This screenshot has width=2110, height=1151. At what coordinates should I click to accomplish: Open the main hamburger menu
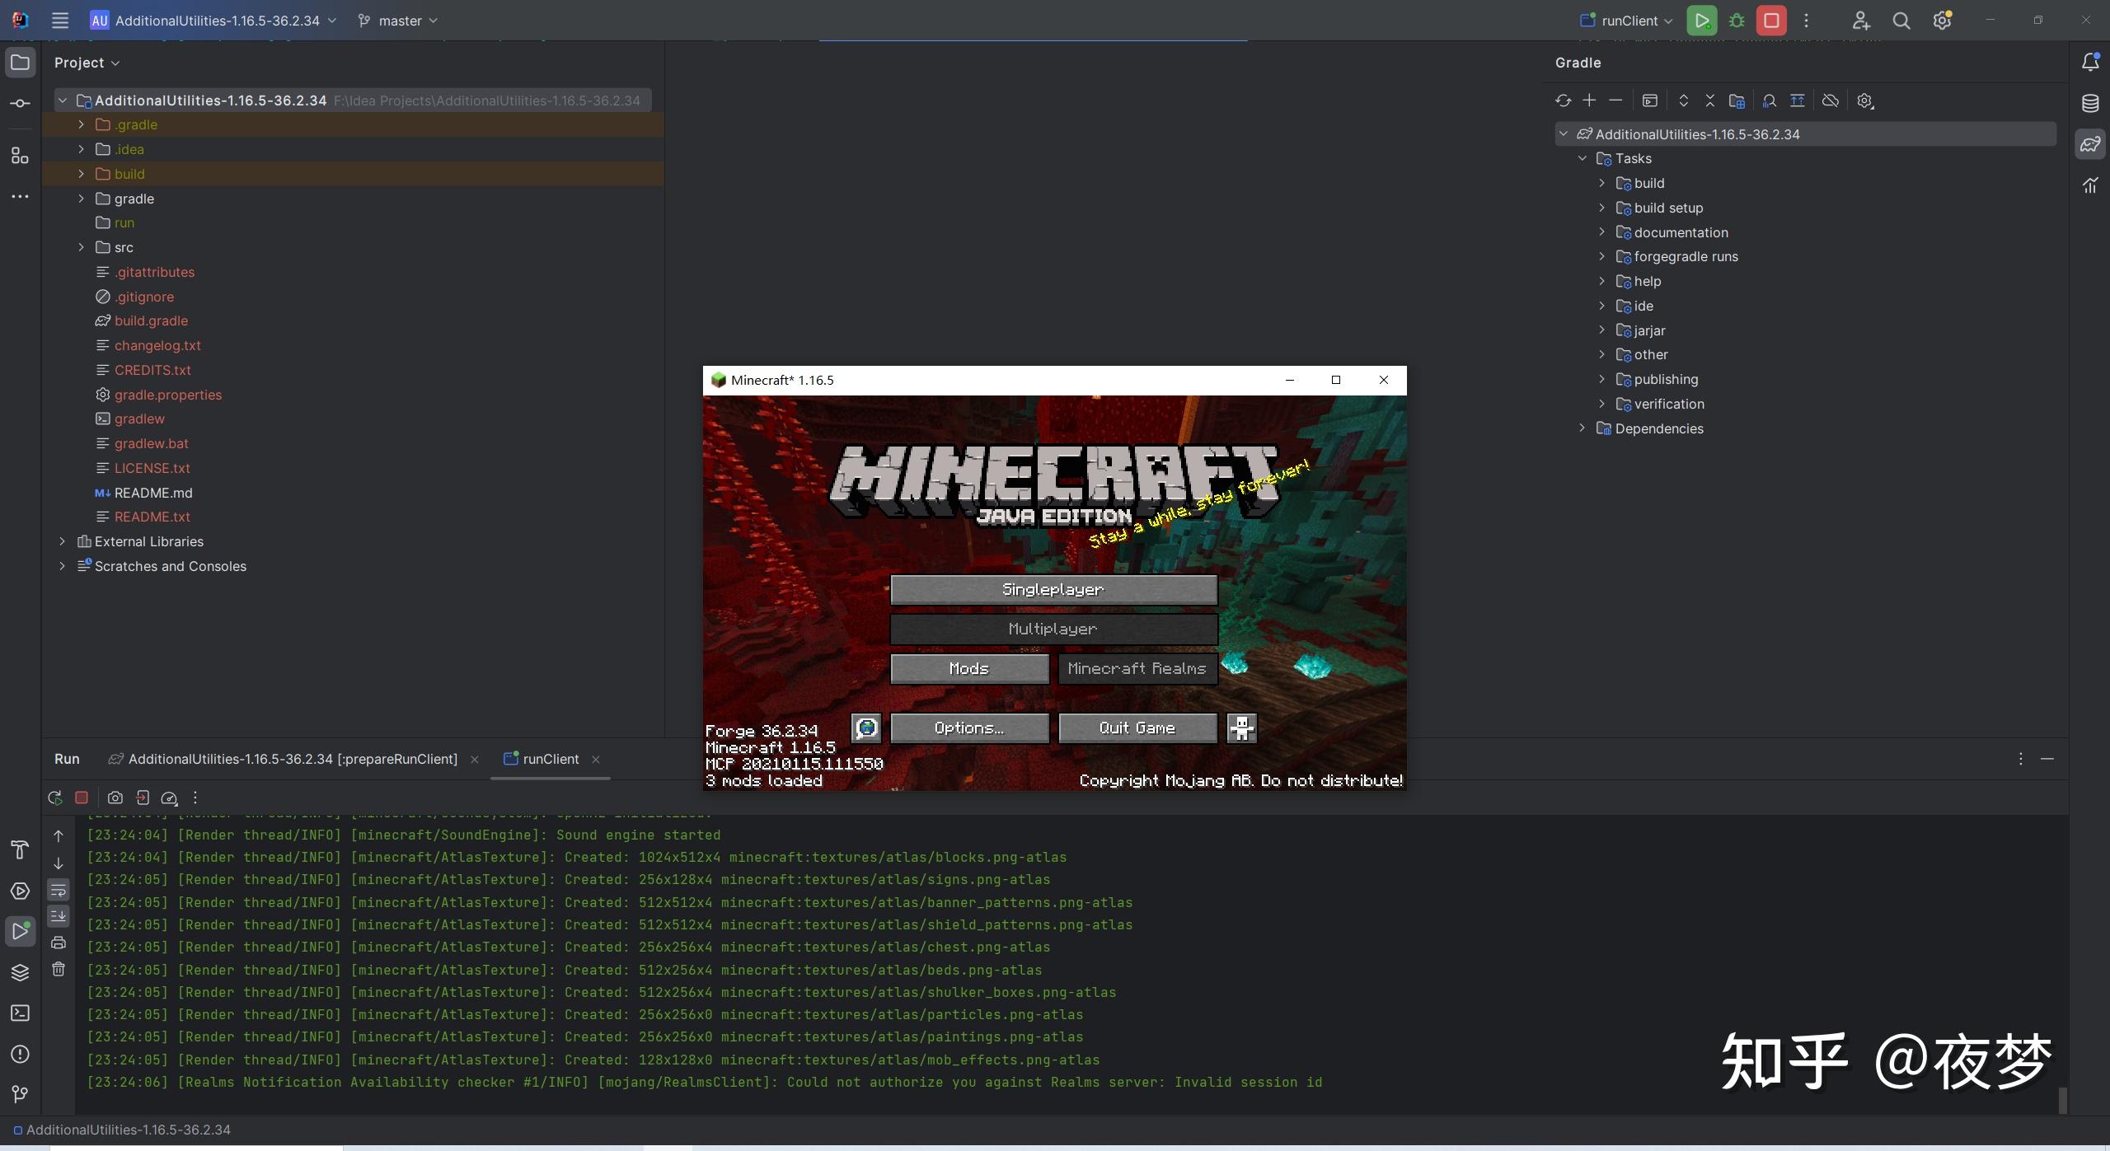coord(59,21)
